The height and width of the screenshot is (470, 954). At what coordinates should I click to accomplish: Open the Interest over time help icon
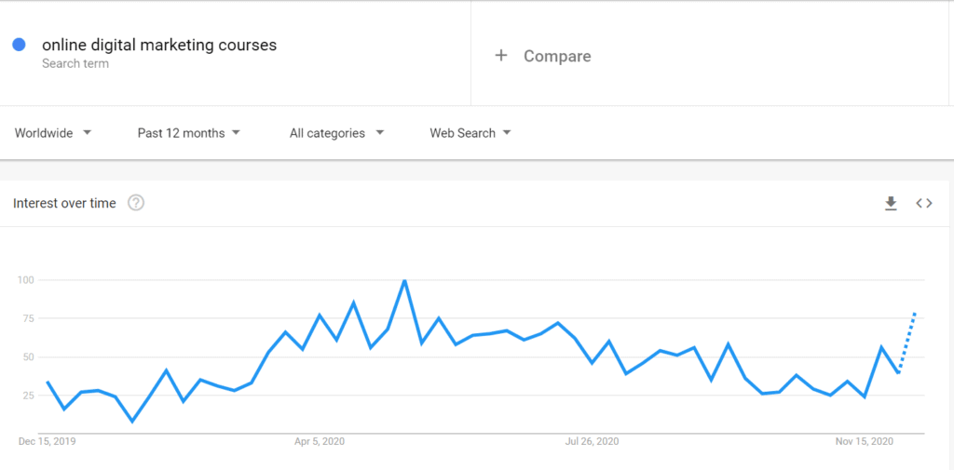point(136,203)
